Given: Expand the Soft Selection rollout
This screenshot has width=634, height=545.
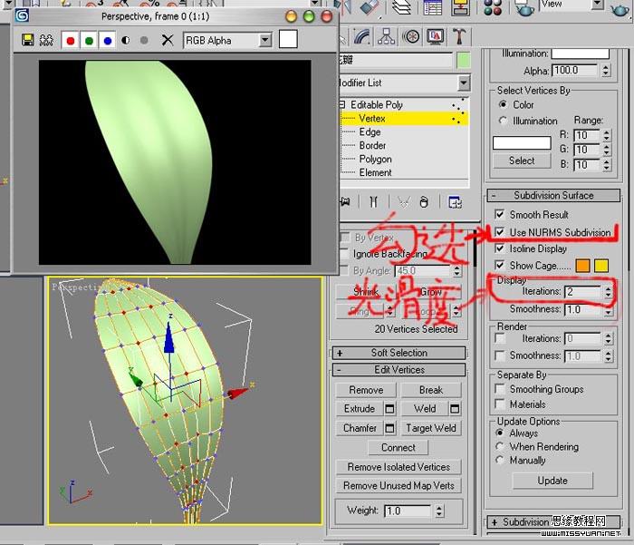Looking at the screenshot, I should [x=399, y=353].
